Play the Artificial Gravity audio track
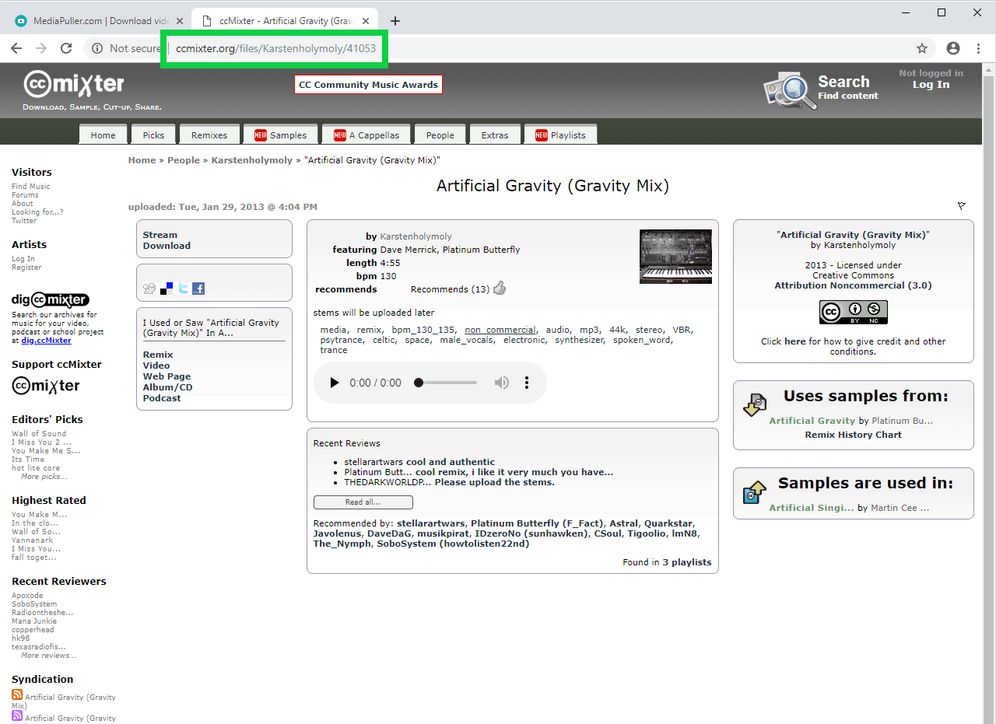The width and height of the screenshot is (996, 724). [x=335, y=383]
